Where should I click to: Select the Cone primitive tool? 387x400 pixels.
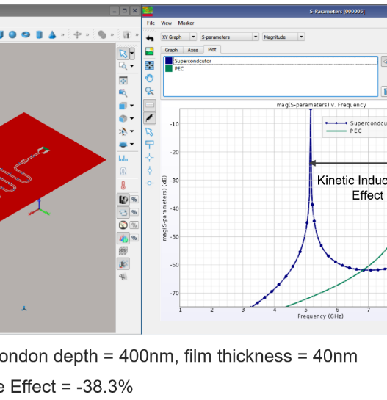click(x=52, y=34)
